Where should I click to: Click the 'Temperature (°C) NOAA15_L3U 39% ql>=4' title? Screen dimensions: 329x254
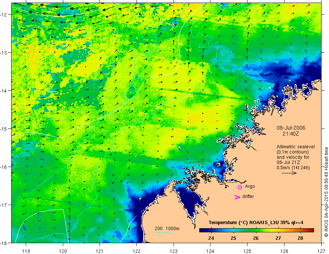click(x=256, y=223)
